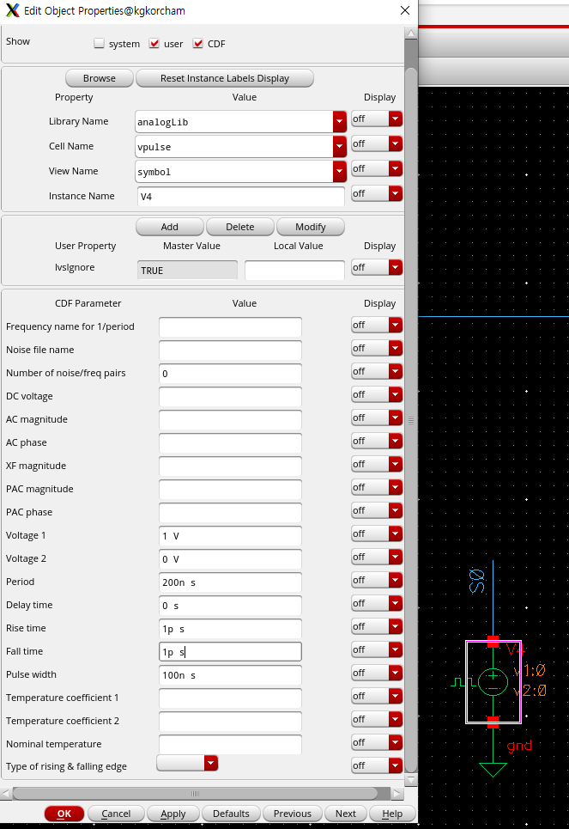Click the Modify user property button
The height and width of the screenshot is (829, 569).
pyautogui.click(x=310, y=227)
